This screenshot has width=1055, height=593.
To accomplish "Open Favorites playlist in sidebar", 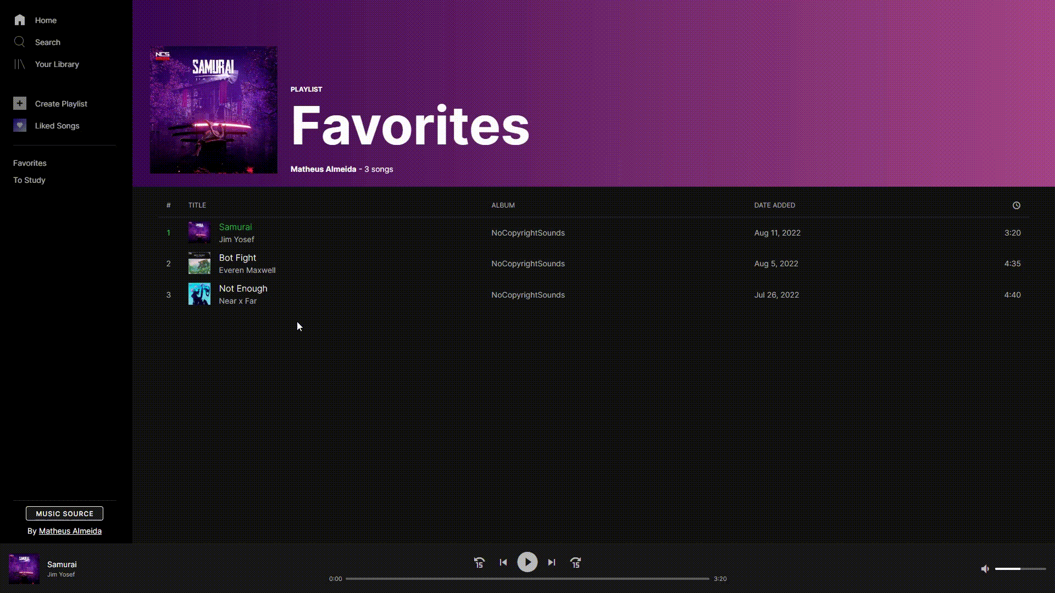I will click(30, 163).
